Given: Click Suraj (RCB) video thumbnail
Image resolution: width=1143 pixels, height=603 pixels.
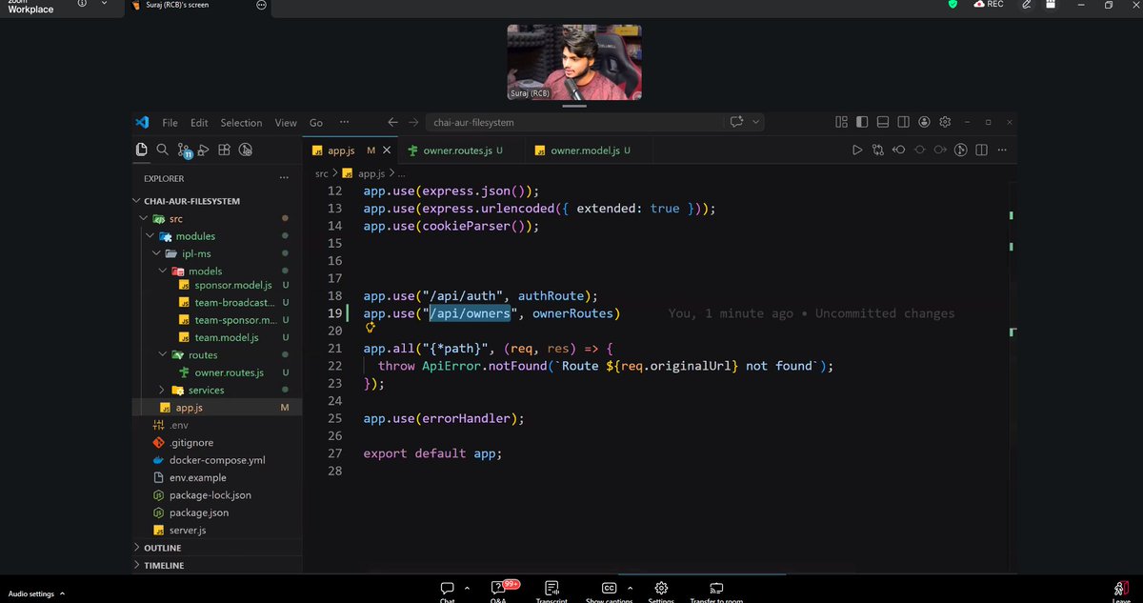Looking at the screenshot, I should [573, 62].
